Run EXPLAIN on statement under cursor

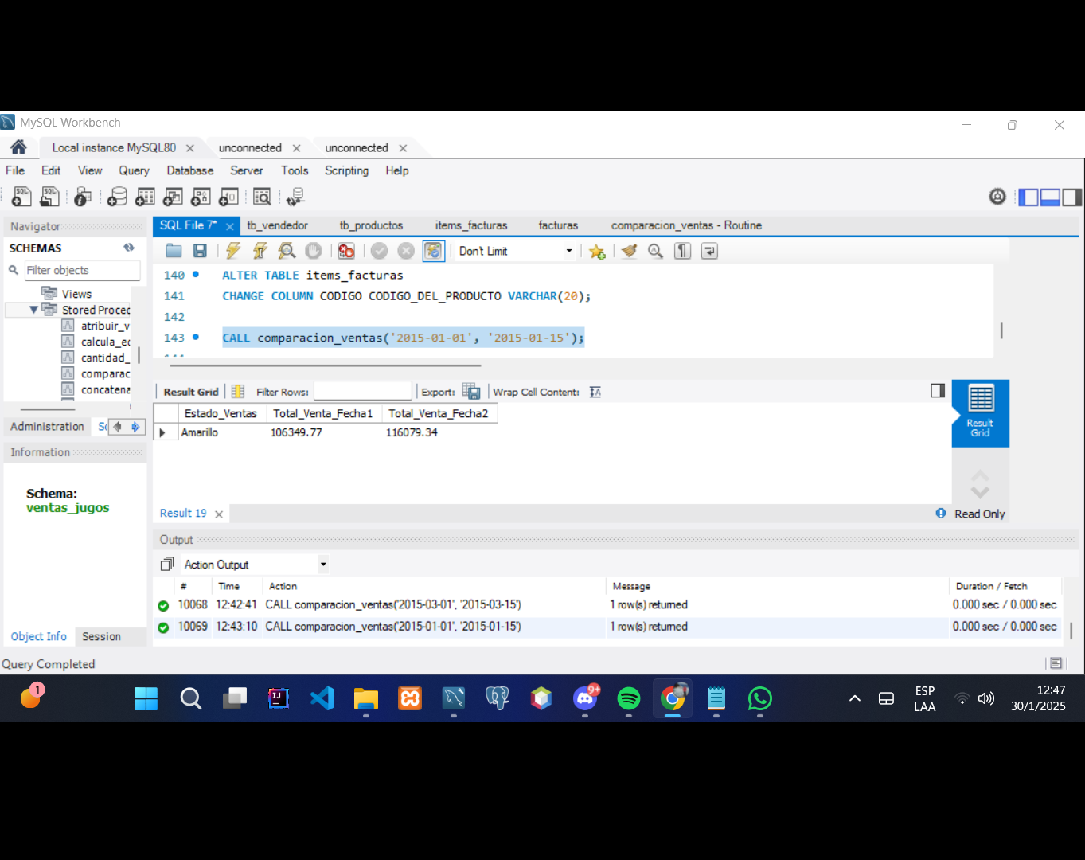coord(287,251)
